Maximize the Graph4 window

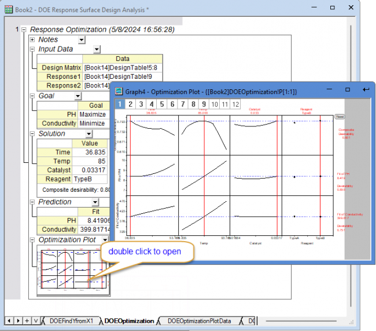348,89
